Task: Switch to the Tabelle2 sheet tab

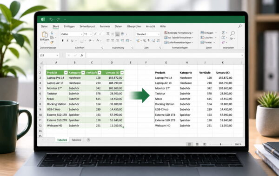Action: (x=76, y=140)
